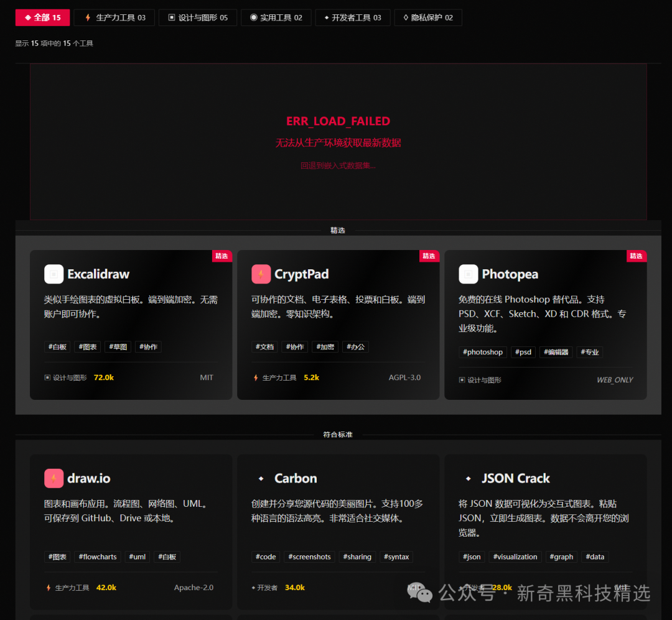Screen dimensions: 672x620
Task: Select the 全部 15 filter tab
Action: tap(42, 17)
